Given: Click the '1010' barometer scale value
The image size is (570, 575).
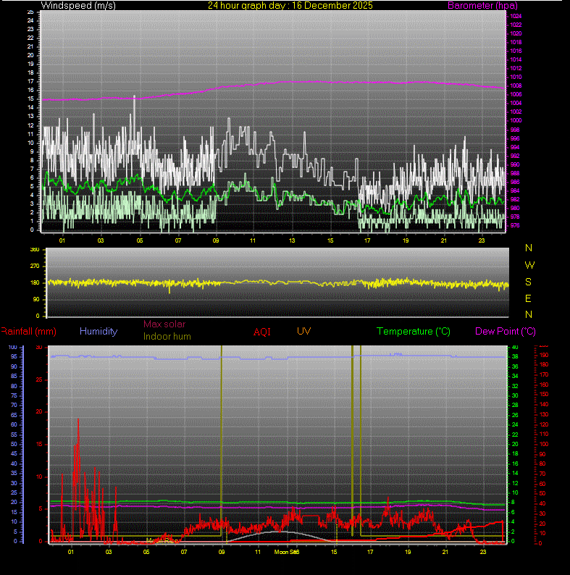Looking at the screenshot, I should pyautogui.click(x=516, y=77).
